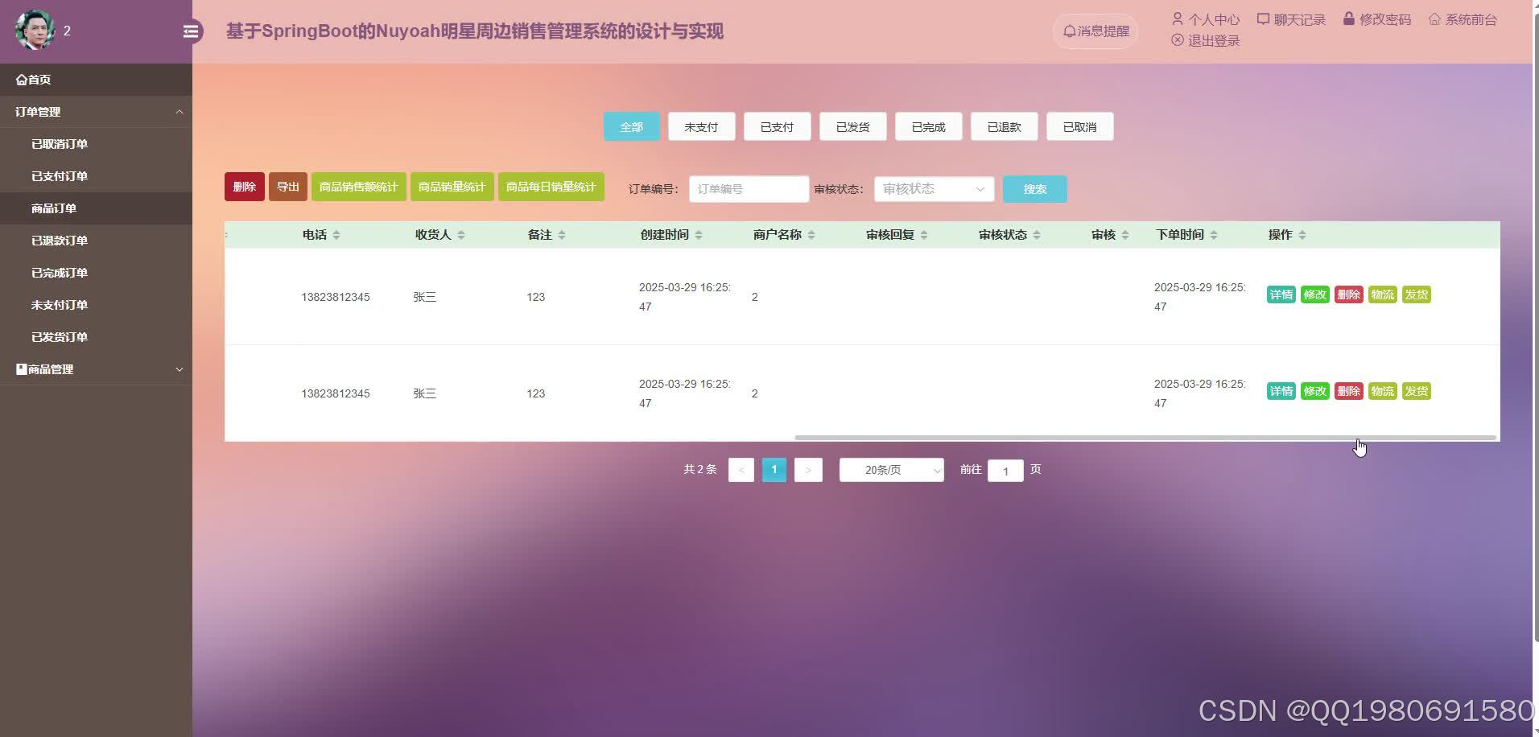
Task: Click the 商品管理 sidebar icon
Action: click(x=20, y=368)
